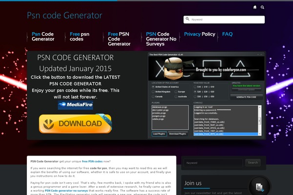This screenshot has width=293, height=195.
Task: Choose the $50 voucher value option
Action: tap(195, 97)
